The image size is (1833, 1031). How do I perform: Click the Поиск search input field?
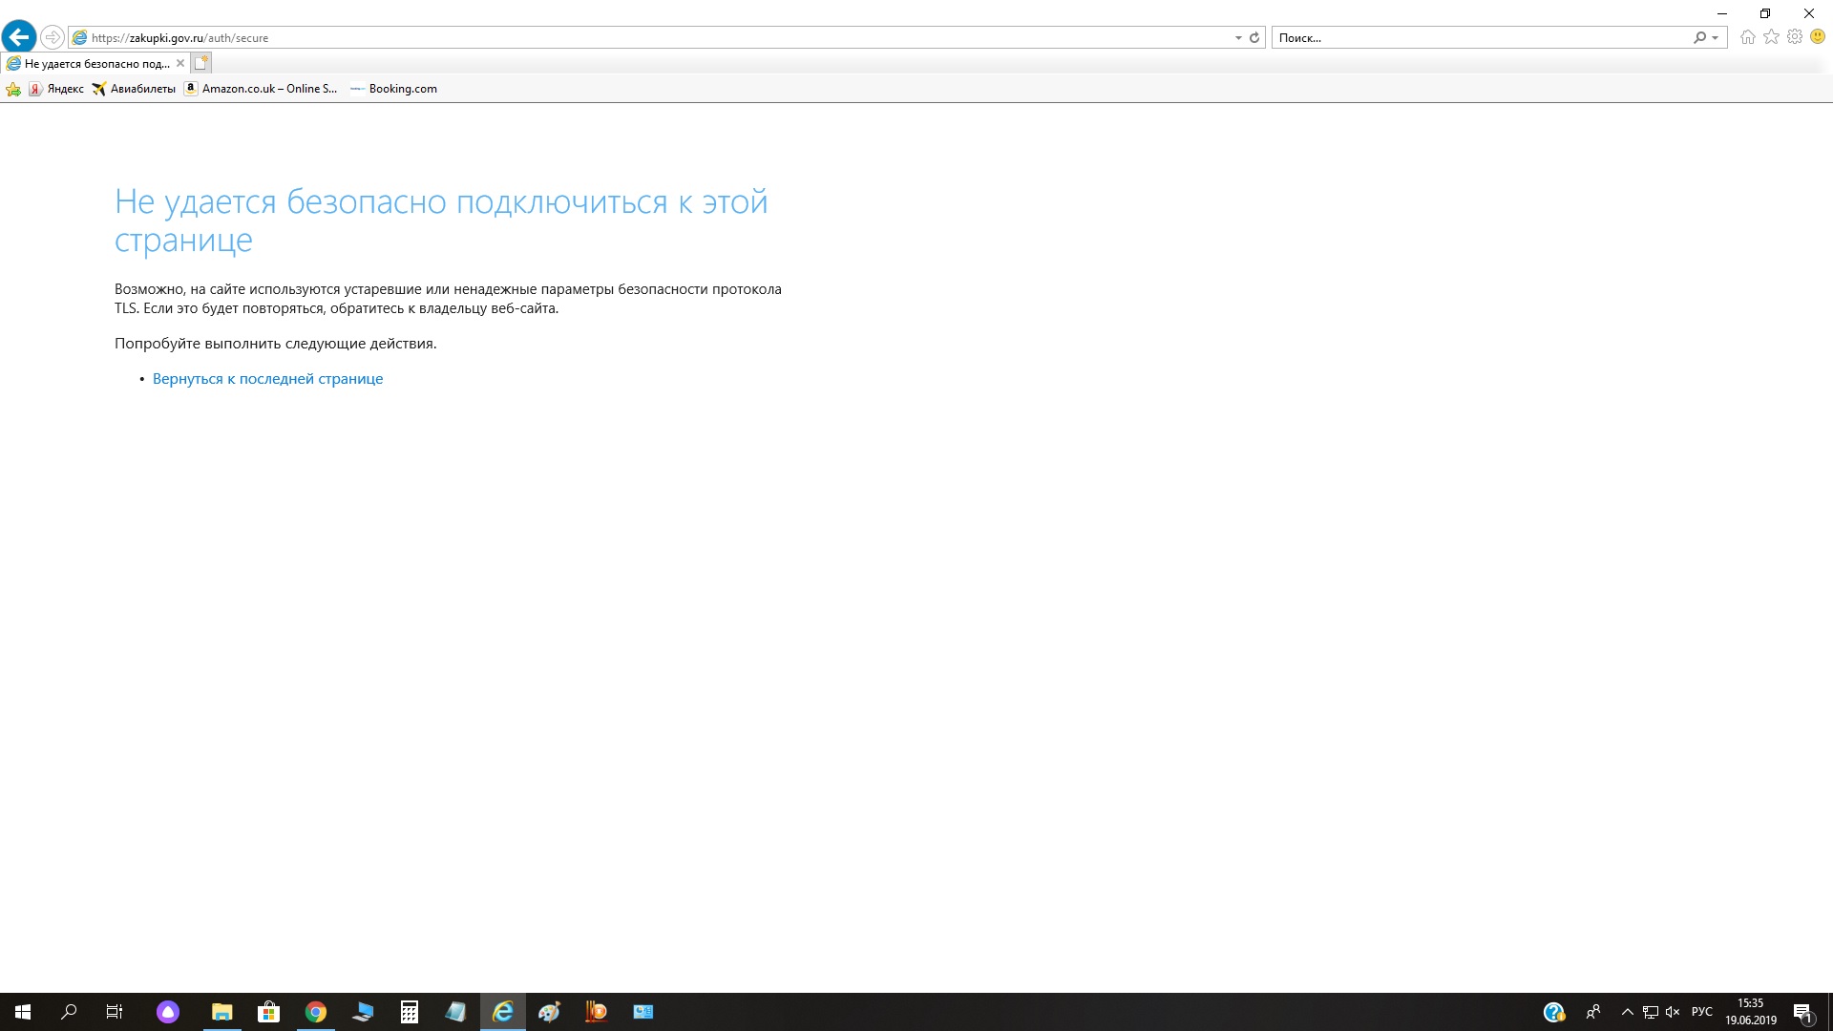[x=1480, y=38]
